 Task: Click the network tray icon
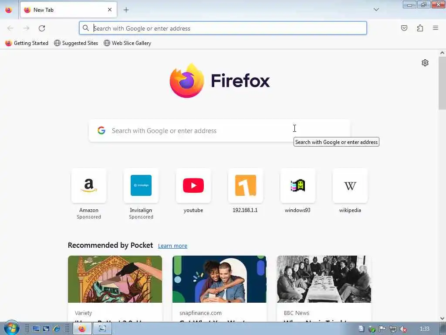[x=393, y=329]
